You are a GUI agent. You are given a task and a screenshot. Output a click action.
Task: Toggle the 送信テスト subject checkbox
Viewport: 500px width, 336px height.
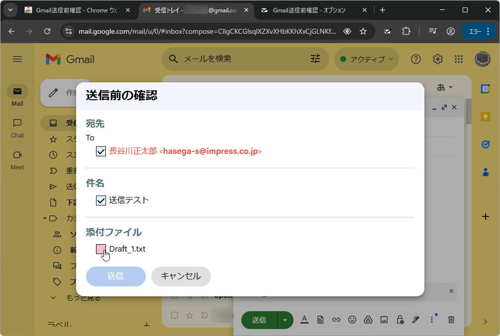100,200
